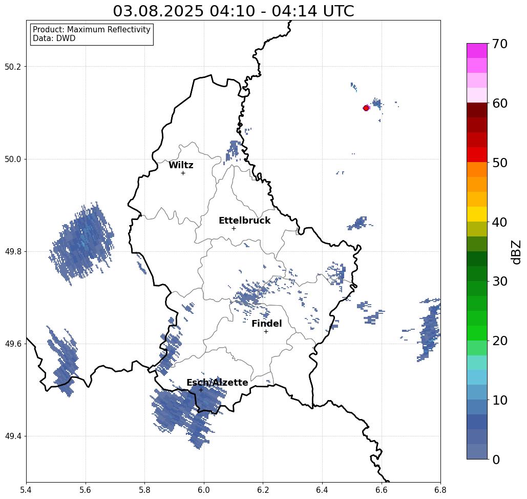
Task: Click the plus marker below Wiltz
Action: [183, 173]
